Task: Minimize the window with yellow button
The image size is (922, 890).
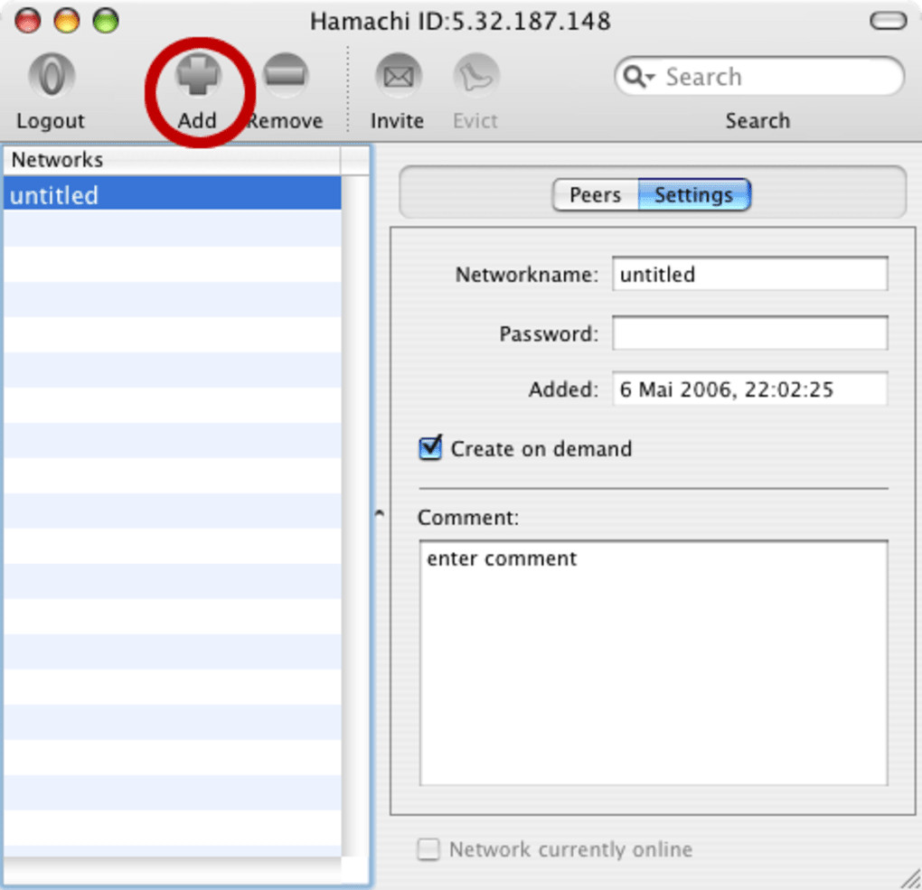Action: tap(67, 21)
